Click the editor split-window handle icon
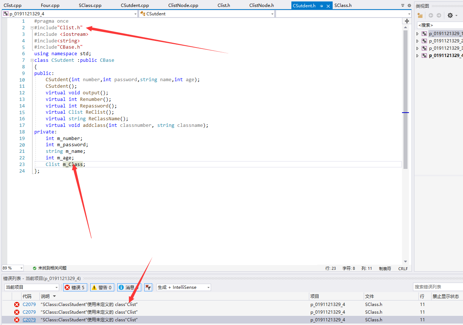The height and width of the screenshot is (325, 463). point(407,21)
